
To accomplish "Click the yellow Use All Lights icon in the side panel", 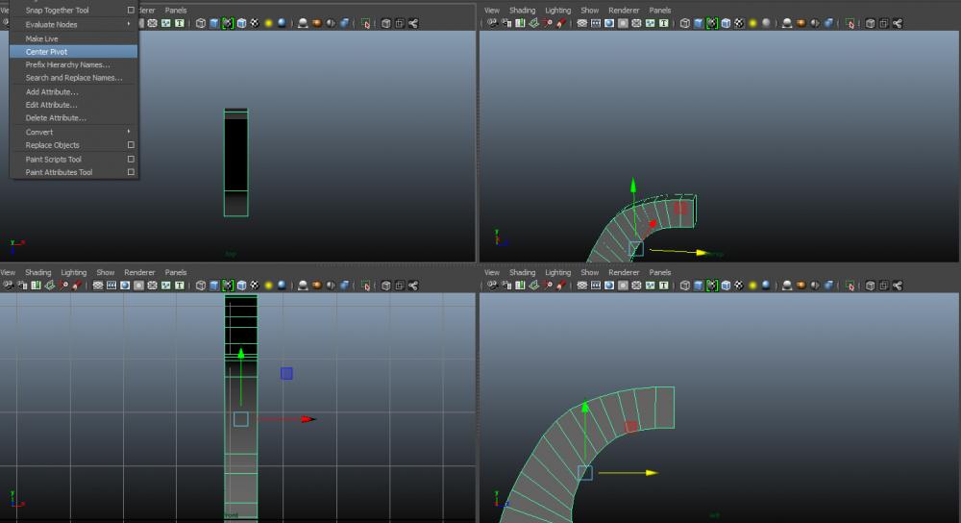I will coord(752,286).
